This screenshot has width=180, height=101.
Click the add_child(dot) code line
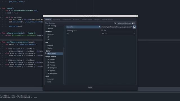coord(15,26)
